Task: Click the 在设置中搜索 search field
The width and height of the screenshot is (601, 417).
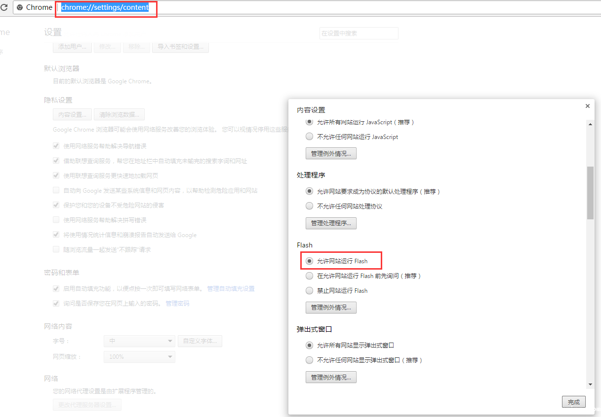Action: 359,34
